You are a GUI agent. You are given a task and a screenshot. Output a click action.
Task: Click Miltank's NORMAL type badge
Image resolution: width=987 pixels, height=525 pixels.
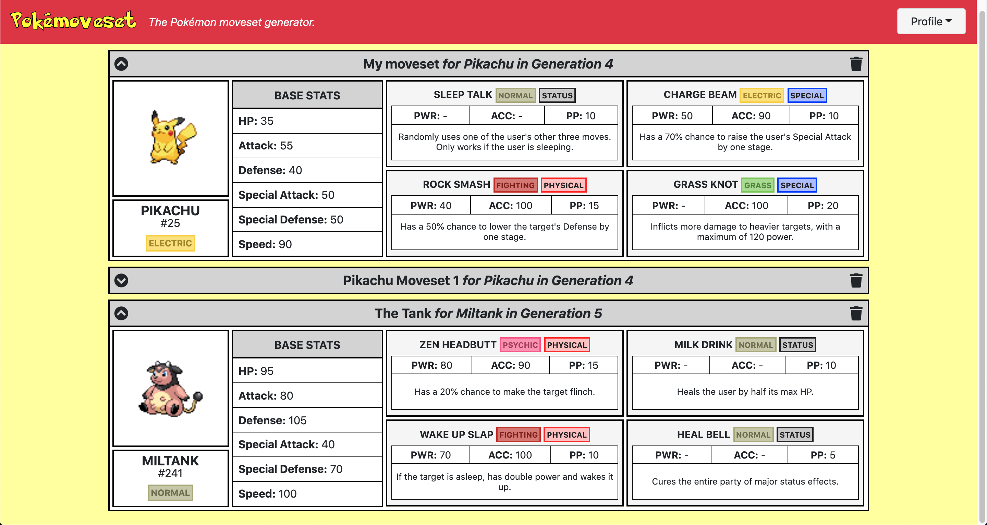tap(171, 493)
